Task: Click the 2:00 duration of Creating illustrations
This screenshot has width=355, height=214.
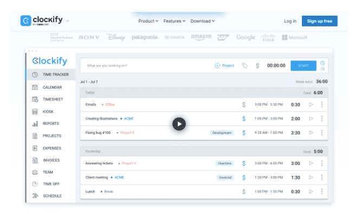Action: [295, 119]
